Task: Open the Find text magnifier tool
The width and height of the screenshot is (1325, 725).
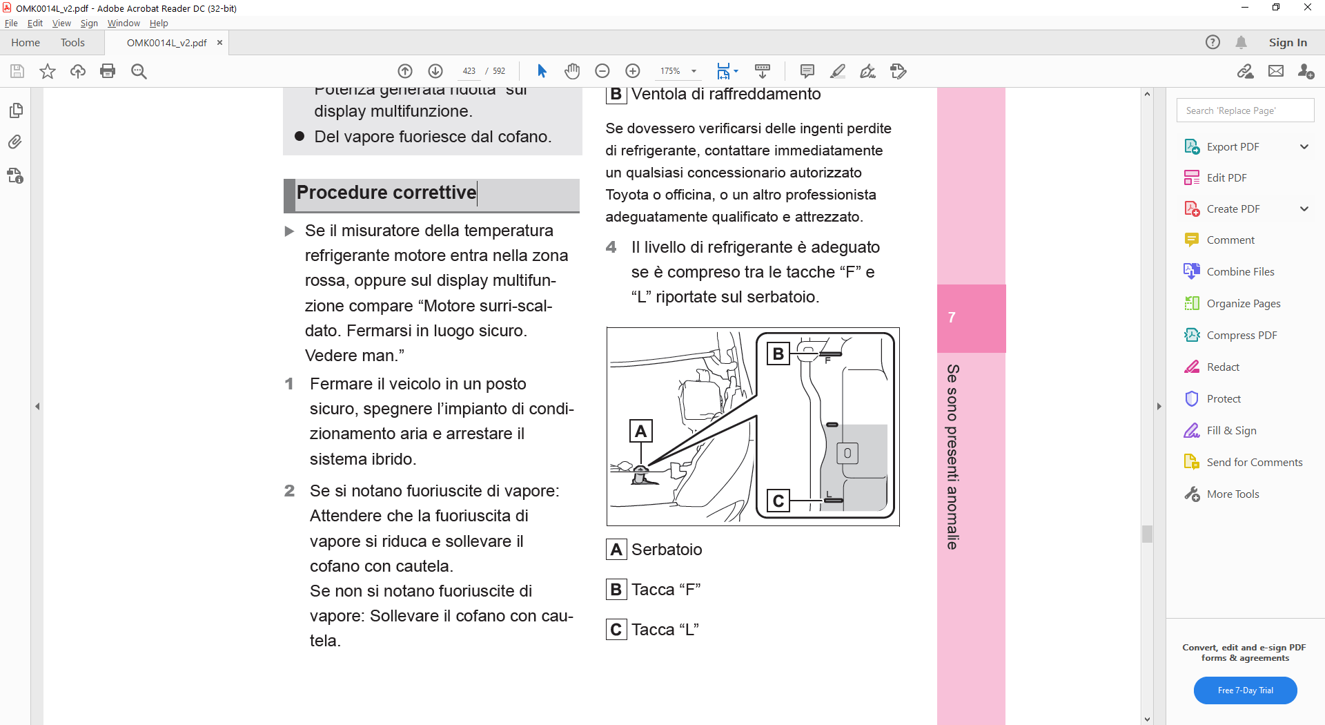Action: pos(139,71)
